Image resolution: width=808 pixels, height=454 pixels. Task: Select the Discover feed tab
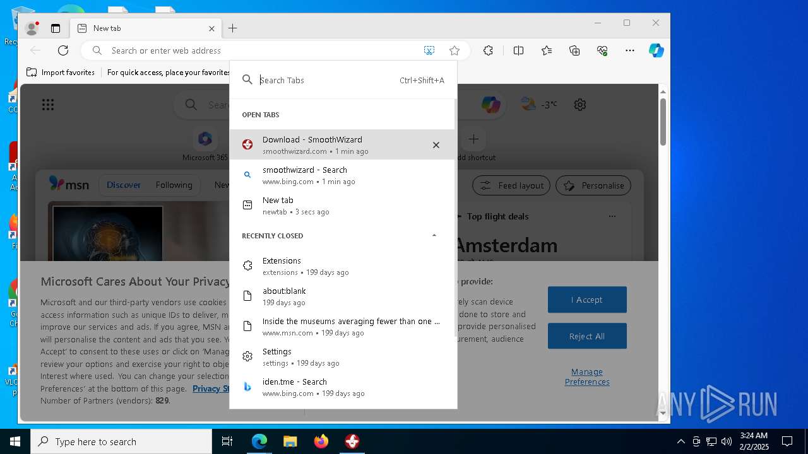point(124,185)
